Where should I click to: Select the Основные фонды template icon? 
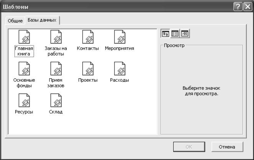tap(24, 69)
